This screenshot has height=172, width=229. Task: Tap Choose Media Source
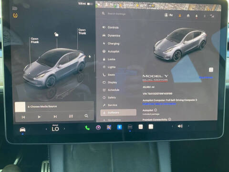tap(42, 107)
